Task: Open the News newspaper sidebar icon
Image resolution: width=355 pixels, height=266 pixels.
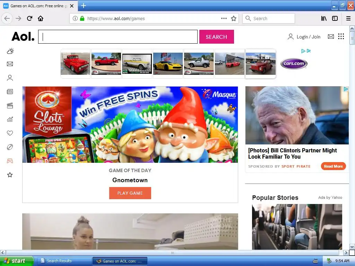Action: (10, 91)
